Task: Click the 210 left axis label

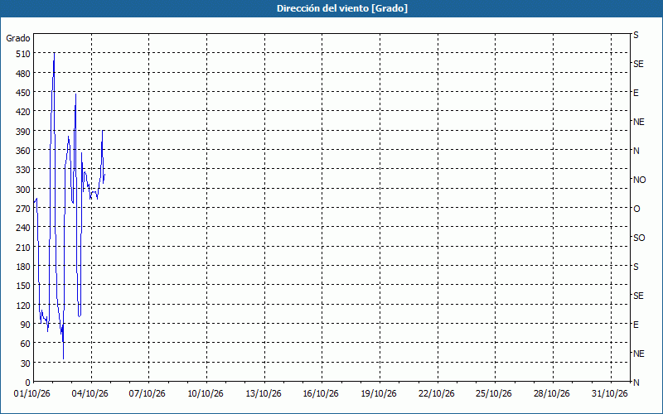Action: [x=23, y=247]
